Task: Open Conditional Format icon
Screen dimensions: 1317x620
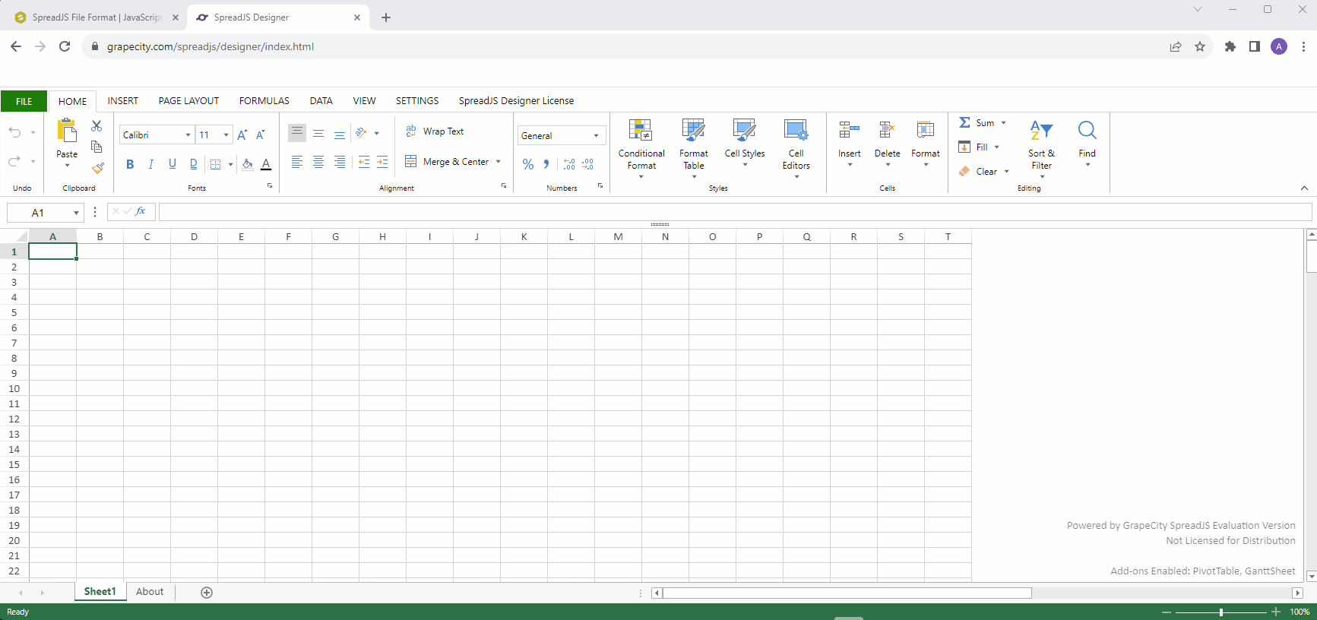Action: 641,131
